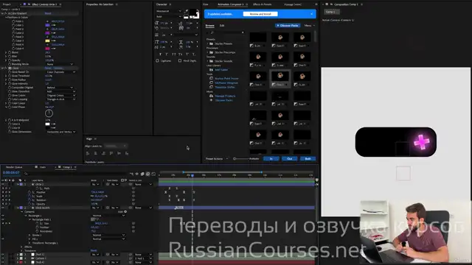This screenshot has width=472, height=265.
Task: Enable the Hindi Digits checkbox
Action: coord(180,60)
